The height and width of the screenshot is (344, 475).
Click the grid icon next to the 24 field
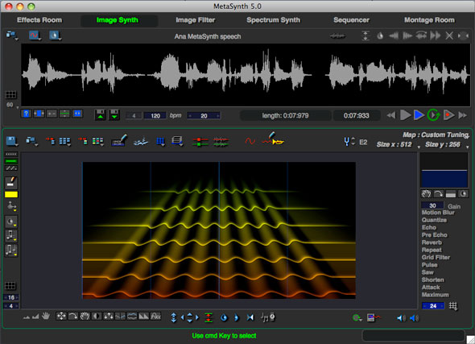(453, 306)
